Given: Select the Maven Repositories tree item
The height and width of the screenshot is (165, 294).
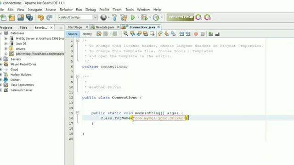Looking at the screenshot, I should coord(23,64).
